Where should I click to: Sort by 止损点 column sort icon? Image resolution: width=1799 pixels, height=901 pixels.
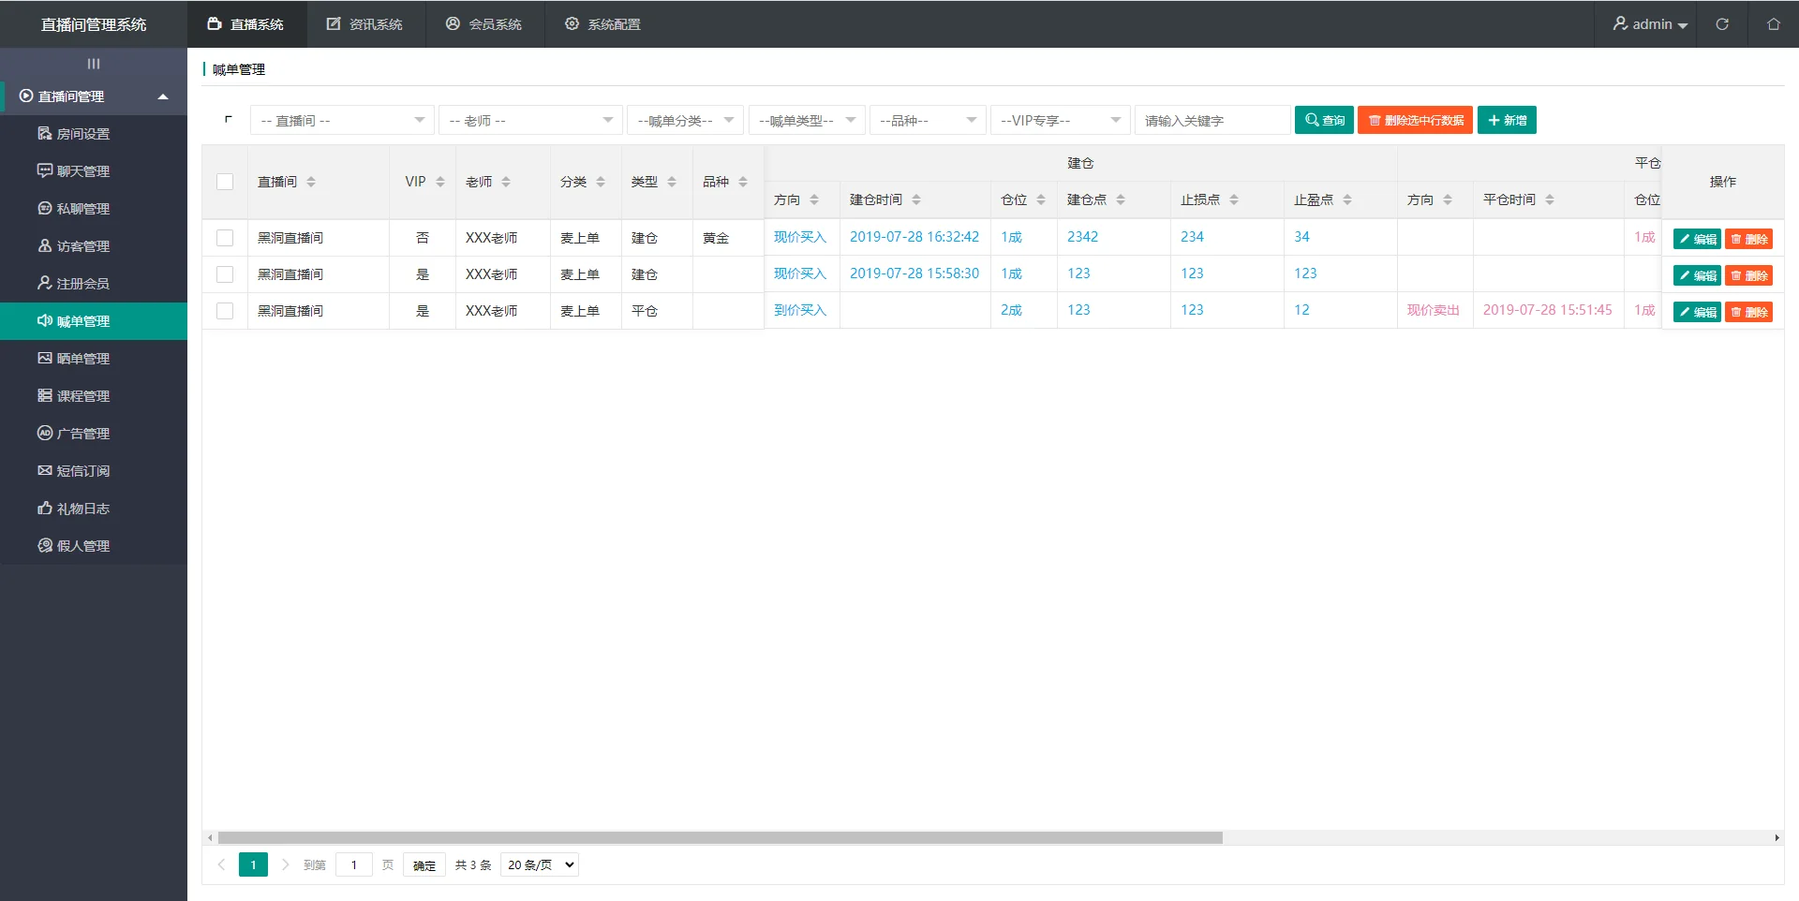[1234, 199]
